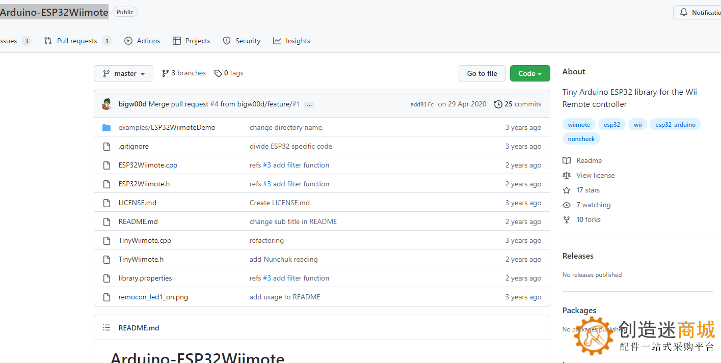Click file icon beside .gitignore
Screen dimensions: 721x363
(x=106, y=146)
